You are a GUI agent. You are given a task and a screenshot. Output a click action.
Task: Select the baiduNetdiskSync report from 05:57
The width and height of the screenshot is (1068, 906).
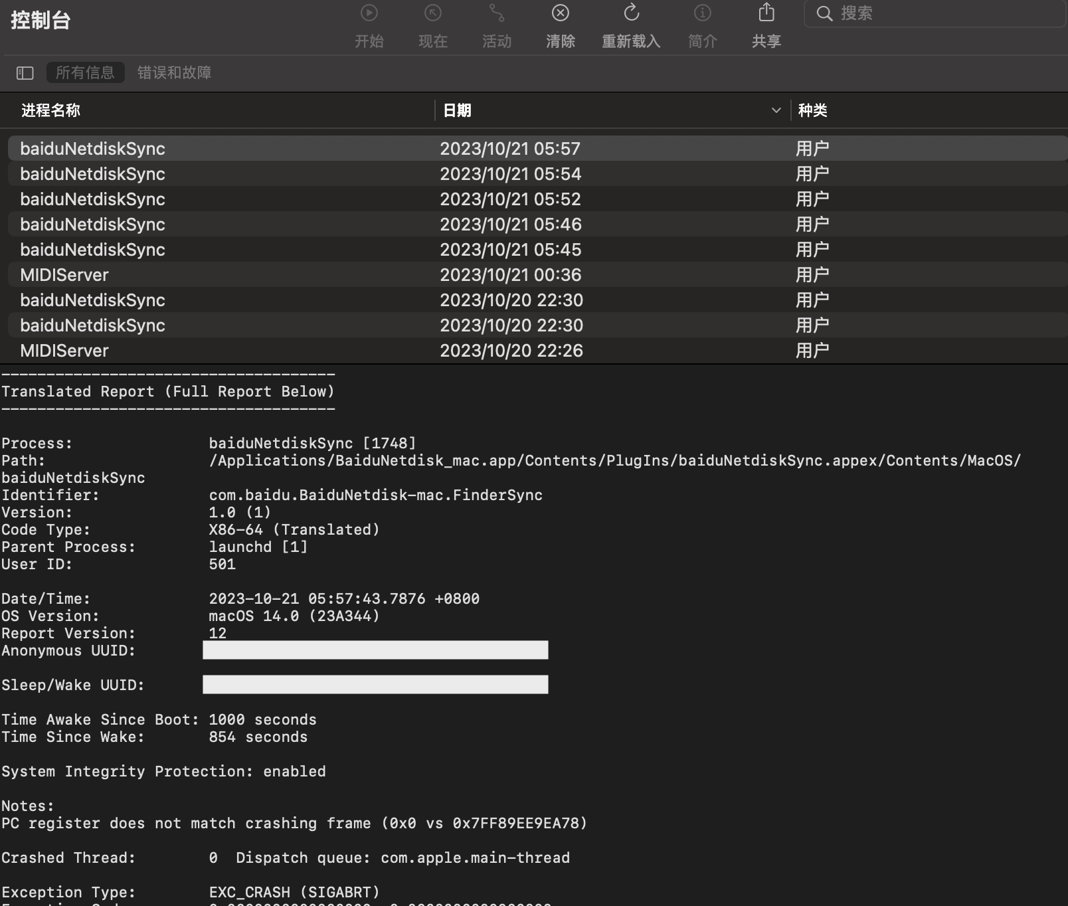pos(93,149)
